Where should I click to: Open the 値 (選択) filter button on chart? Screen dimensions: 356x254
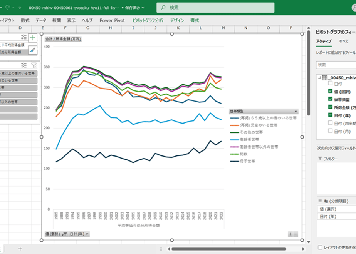(56, 234)
